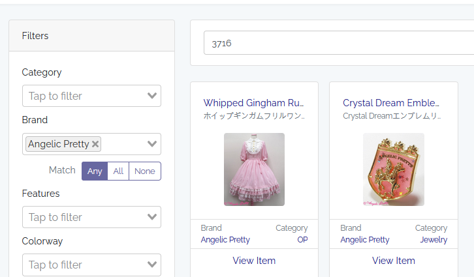
Task: Click the search field containing 3716
Action: click(336, 43)
